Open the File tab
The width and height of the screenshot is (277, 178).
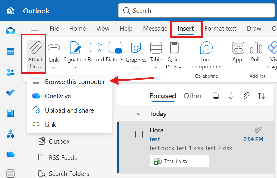54,29
